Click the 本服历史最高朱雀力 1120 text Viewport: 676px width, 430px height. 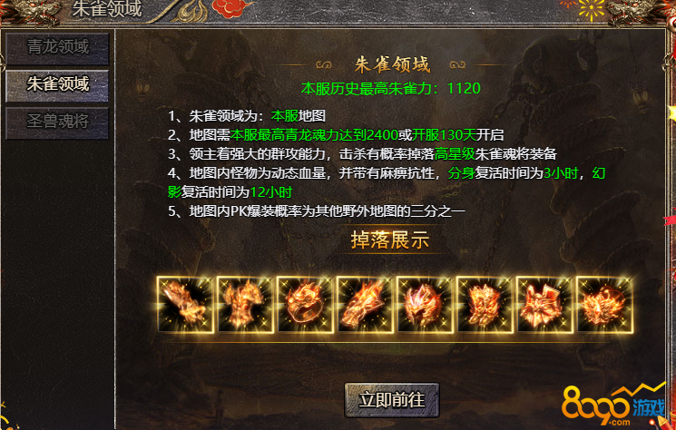390,88
